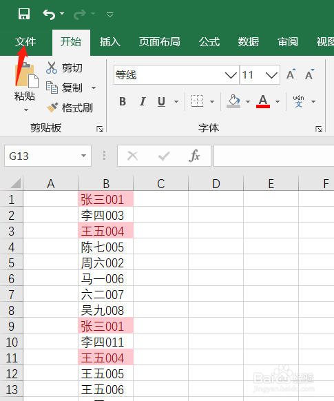The image size is (334, 401).
Task: Click the Undo arrow icon
Action: pos(49,14)
